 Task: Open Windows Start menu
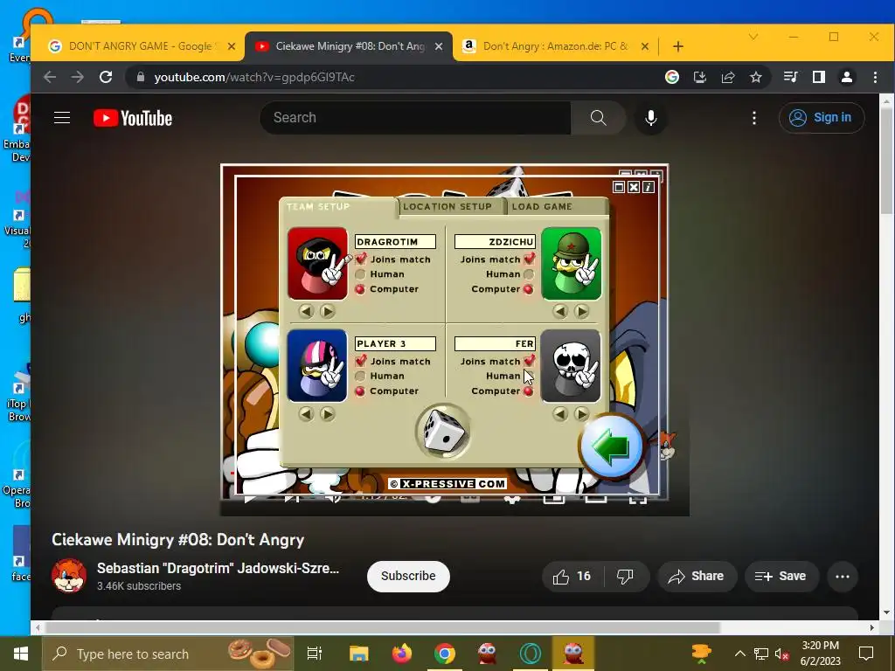(x=21, y=654)
